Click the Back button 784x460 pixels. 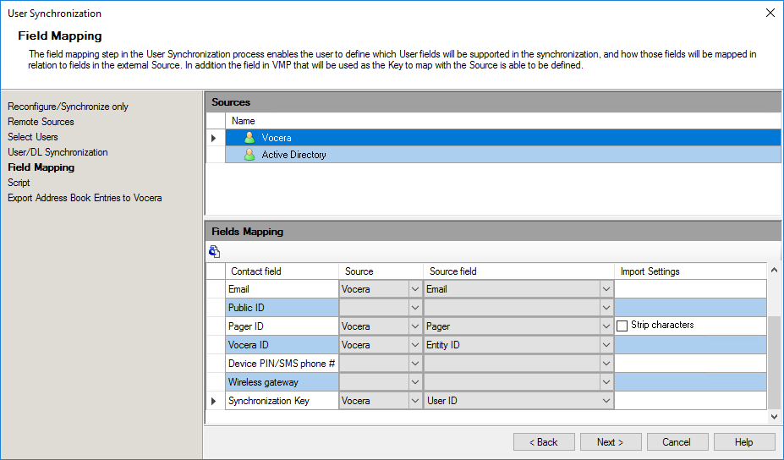pos(544,442)
